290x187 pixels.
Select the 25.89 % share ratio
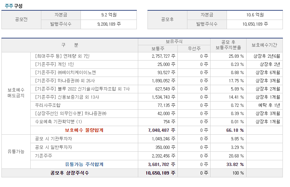click(228, 56)
